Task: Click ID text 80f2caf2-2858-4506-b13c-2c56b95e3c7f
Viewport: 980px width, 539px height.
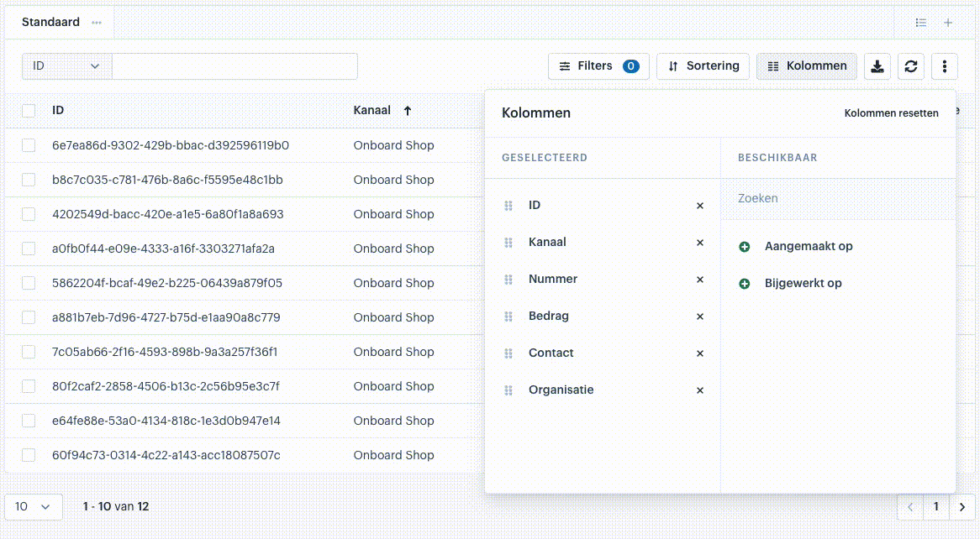Action: click(166, 386)
